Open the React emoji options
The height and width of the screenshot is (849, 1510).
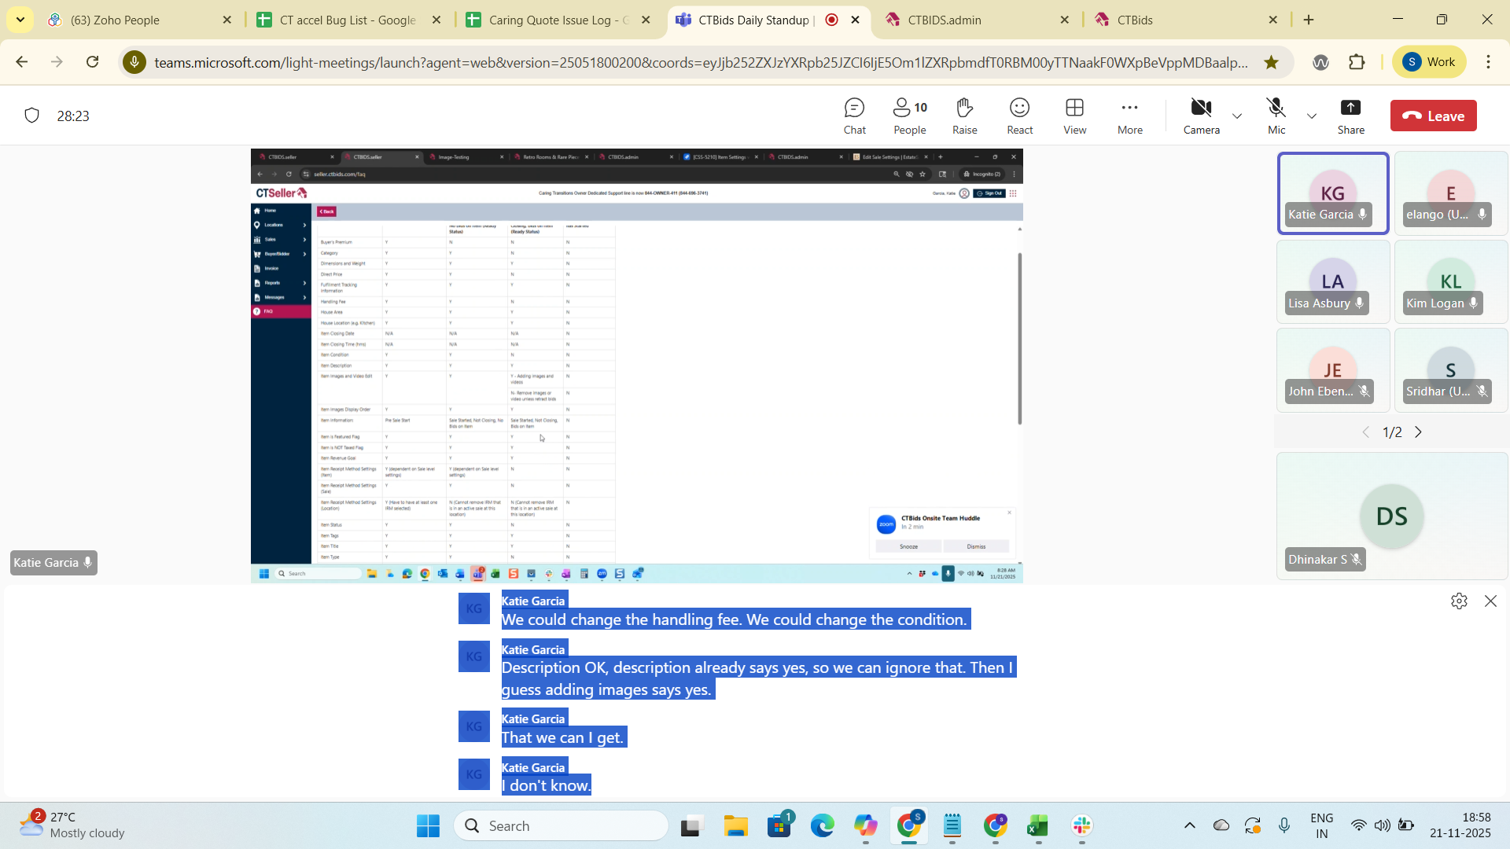(x=1019, y=116)
